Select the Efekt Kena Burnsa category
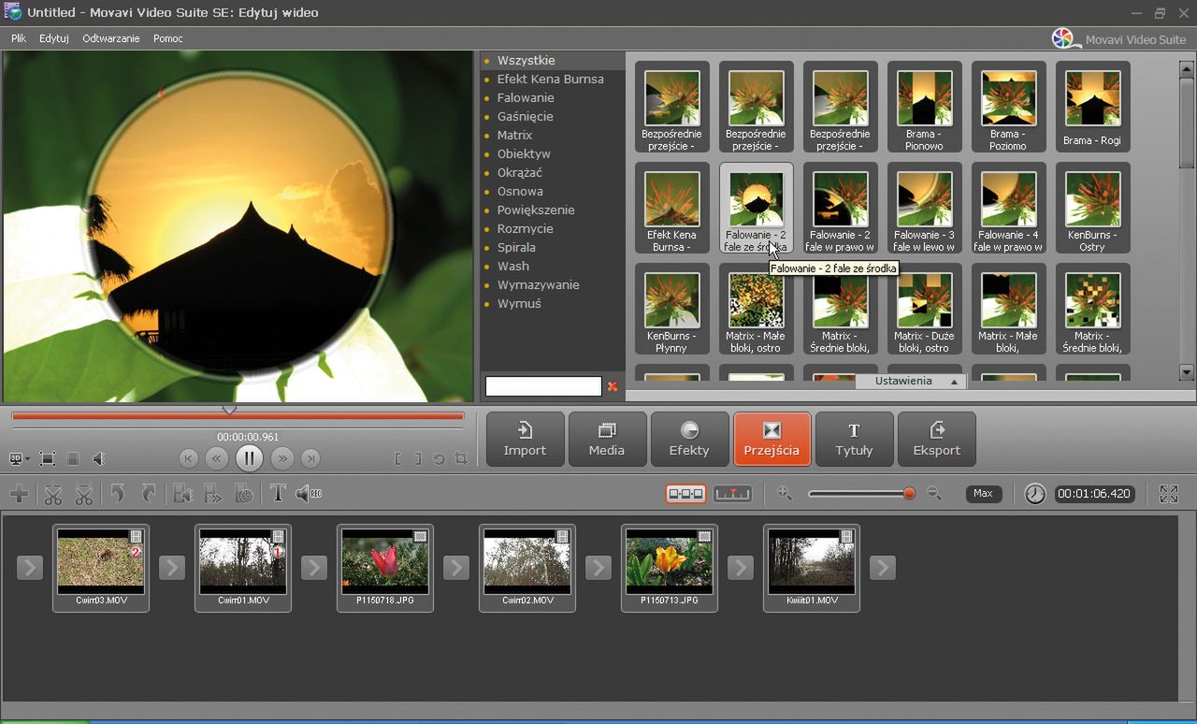The width and height of the screenshot is (1197, 724). point(552,79)
